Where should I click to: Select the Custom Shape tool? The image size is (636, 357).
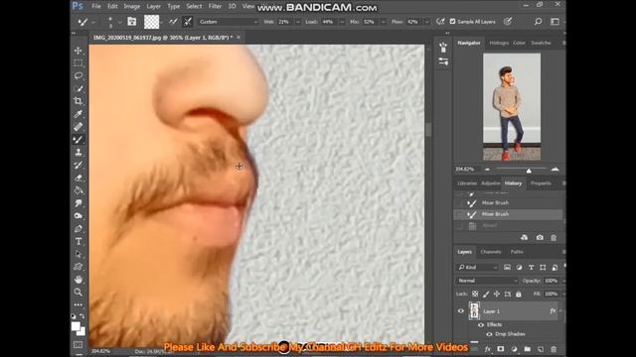tap(79, 267)
